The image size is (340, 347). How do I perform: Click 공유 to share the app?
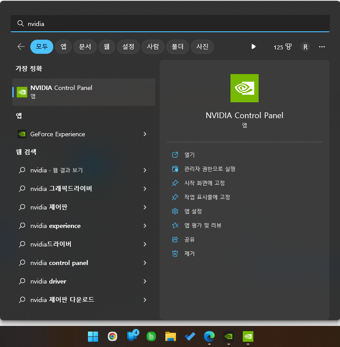click(190, 240)
